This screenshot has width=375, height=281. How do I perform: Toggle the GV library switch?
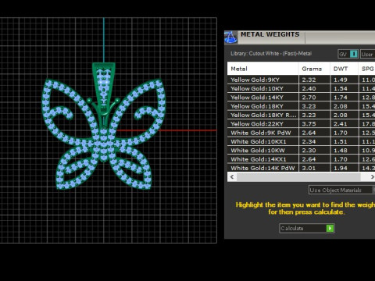point(348,54)
